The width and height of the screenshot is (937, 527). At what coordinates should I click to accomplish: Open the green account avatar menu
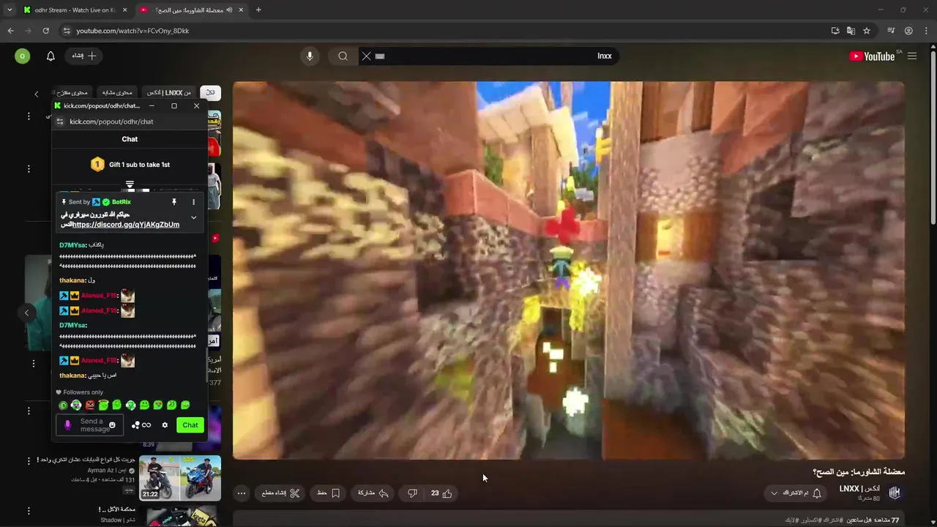[x=23, y=56]
